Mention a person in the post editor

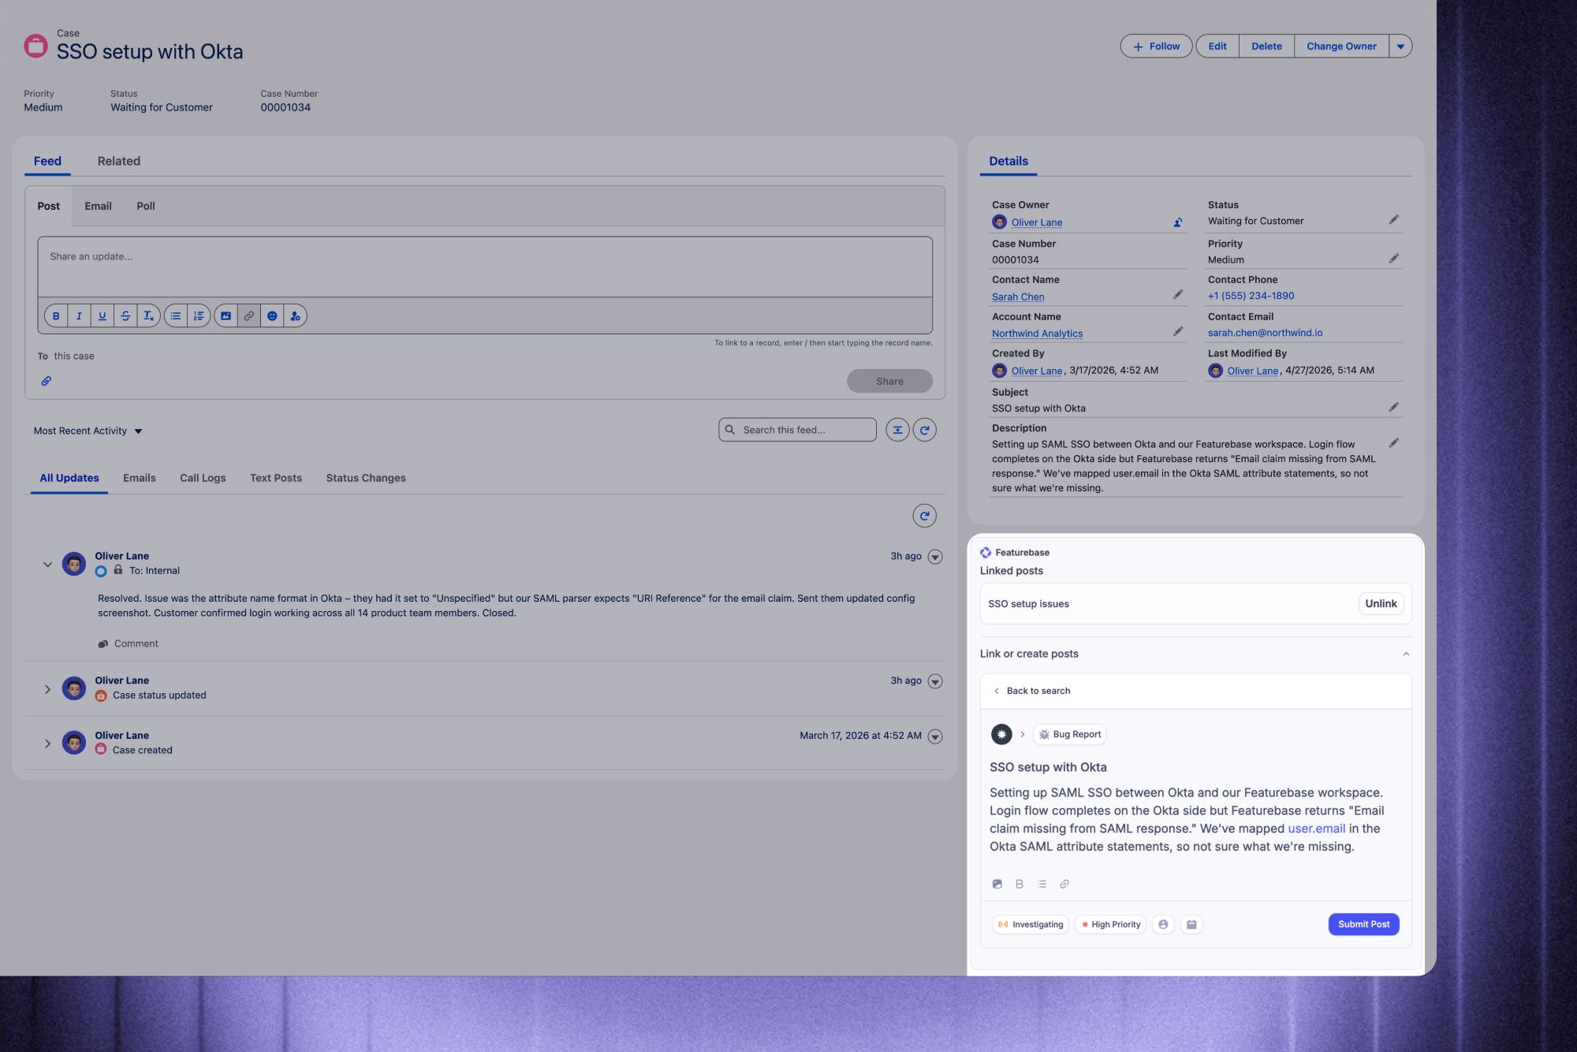click(295, 316)
